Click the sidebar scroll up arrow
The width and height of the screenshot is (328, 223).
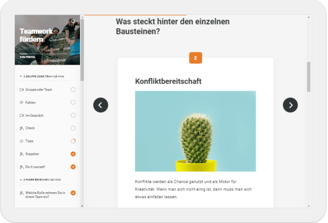point(82,17)
